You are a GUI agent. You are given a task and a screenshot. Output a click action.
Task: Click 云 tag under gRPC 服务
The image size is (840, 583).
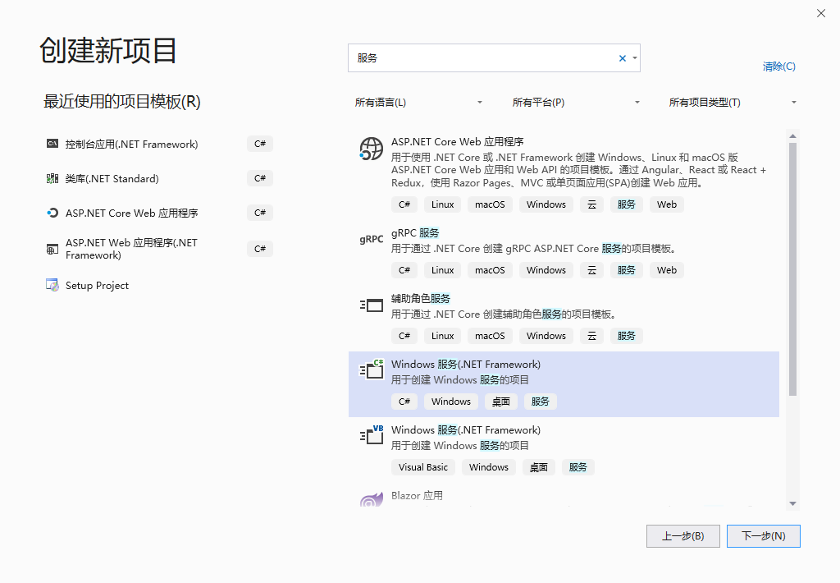click(591, 270)
